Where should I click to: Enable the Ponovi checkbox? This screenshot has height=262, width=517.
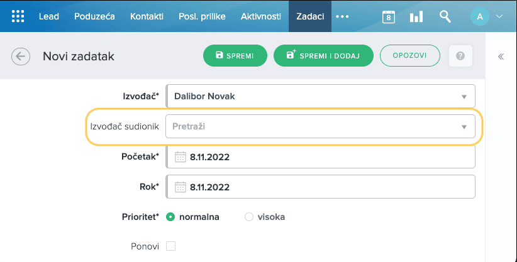[171, 246]
